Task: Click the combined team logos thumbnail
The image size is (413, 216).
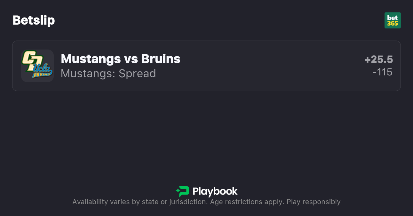Action: pyautogui.click(x=37, y=66)
